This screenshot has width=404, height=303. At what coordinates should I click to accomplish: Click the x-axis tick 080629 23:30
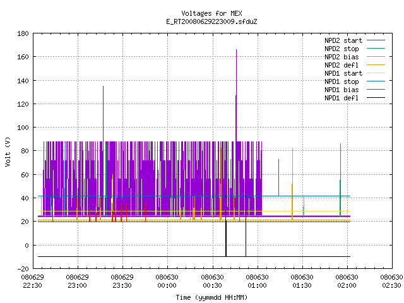coord(122,282)
